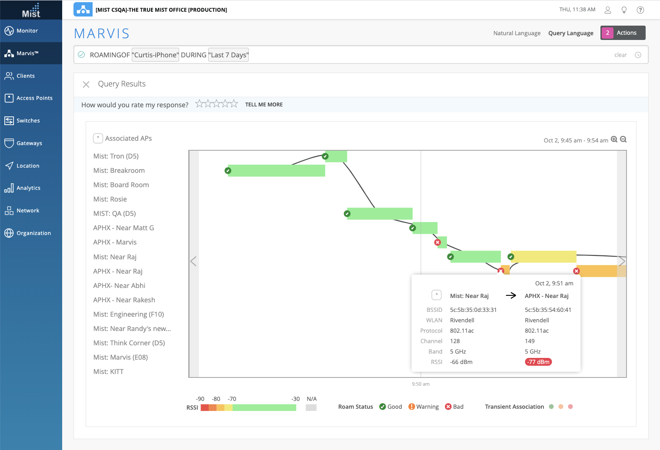
Task: Rate the response five stars
Action: coord(234,104)
